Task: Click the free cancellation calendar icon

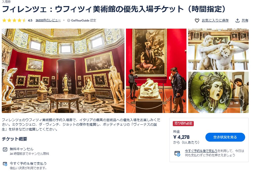Action: click(x=5, y=149)
